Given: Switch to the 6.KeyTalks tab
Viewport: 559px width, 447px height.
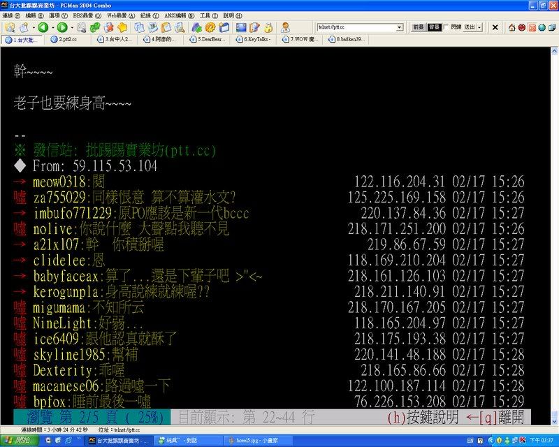Looking at the screenshot, I should (x=259, y=40).
